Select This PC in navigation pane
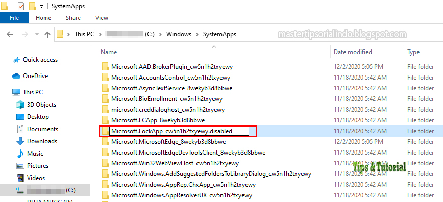The image size is (443, 202). click(33, 92)
